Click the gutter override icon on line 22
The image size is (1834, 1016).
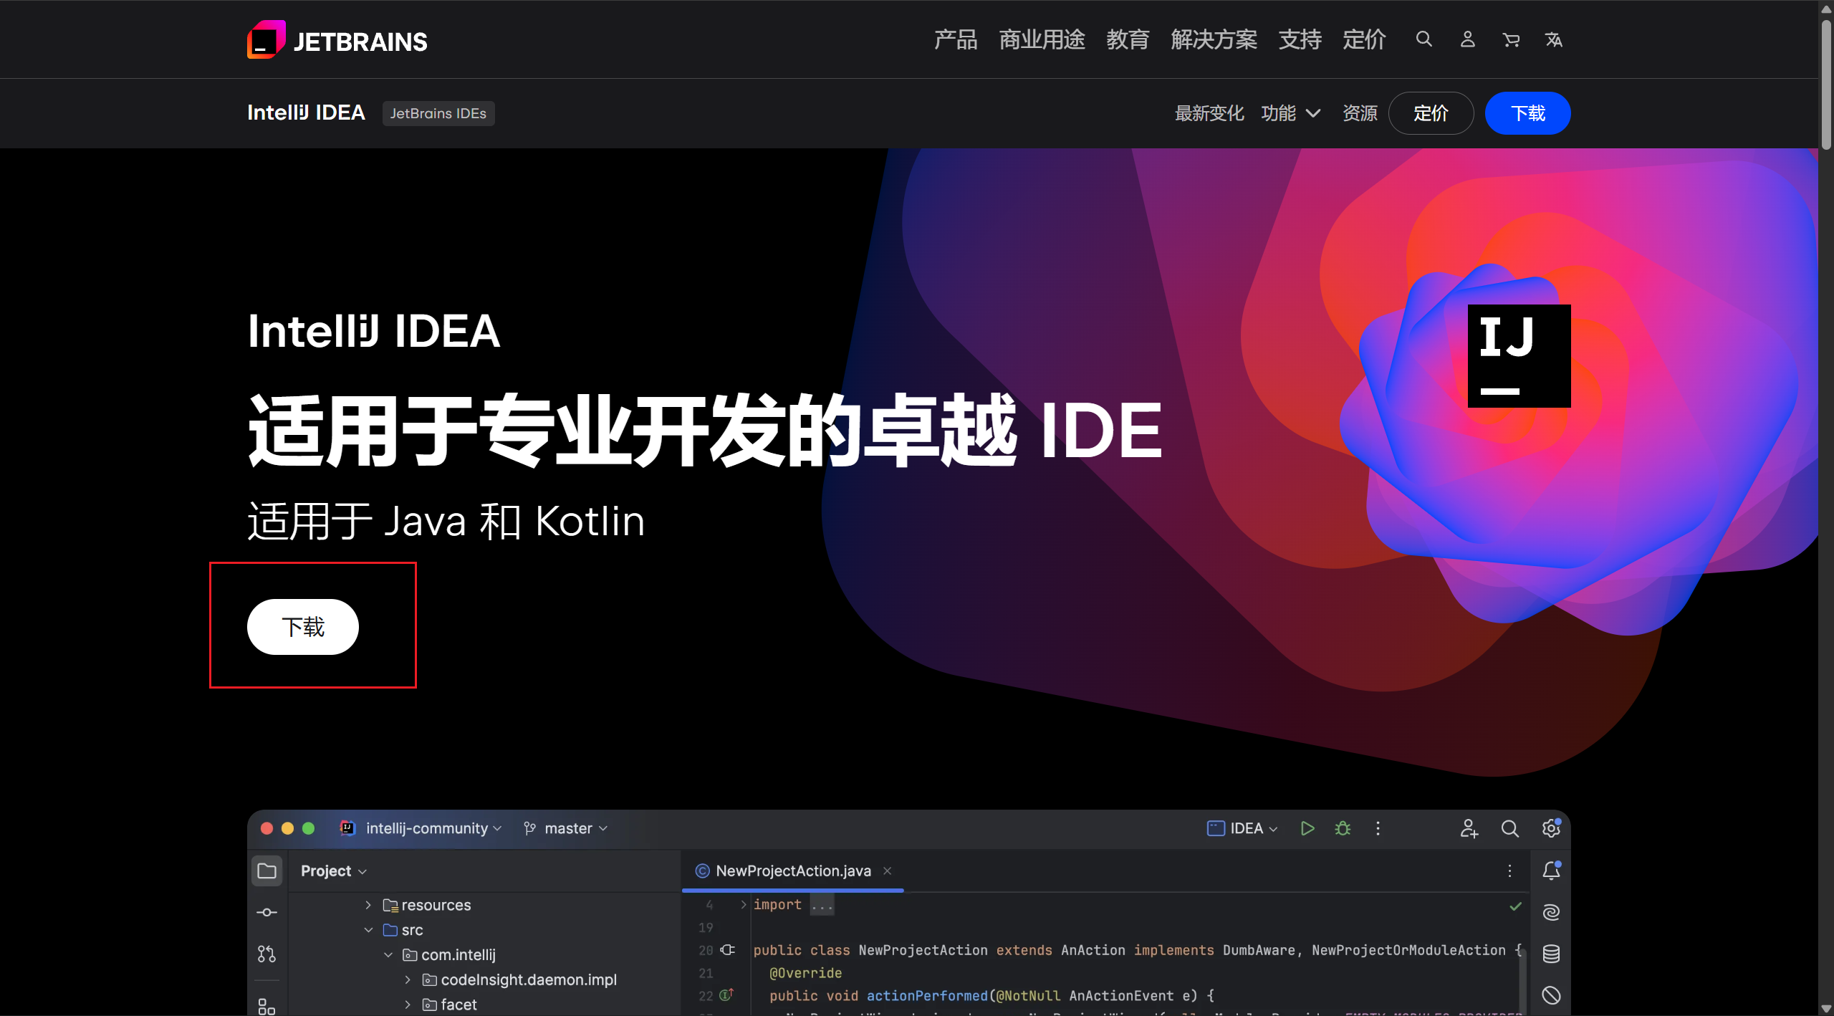point(726,995)
